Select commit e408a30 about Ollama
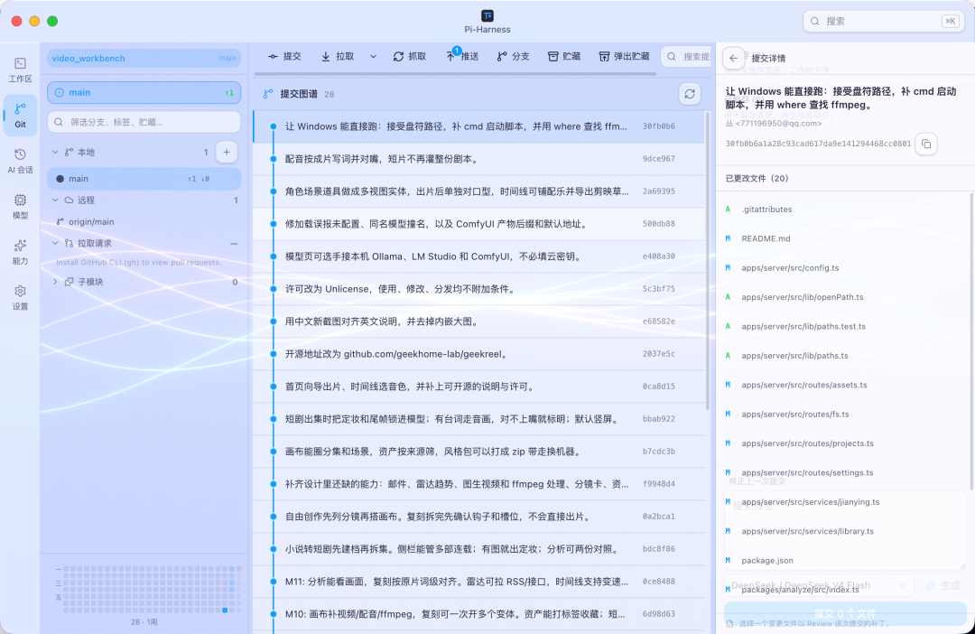 (478, 256)
